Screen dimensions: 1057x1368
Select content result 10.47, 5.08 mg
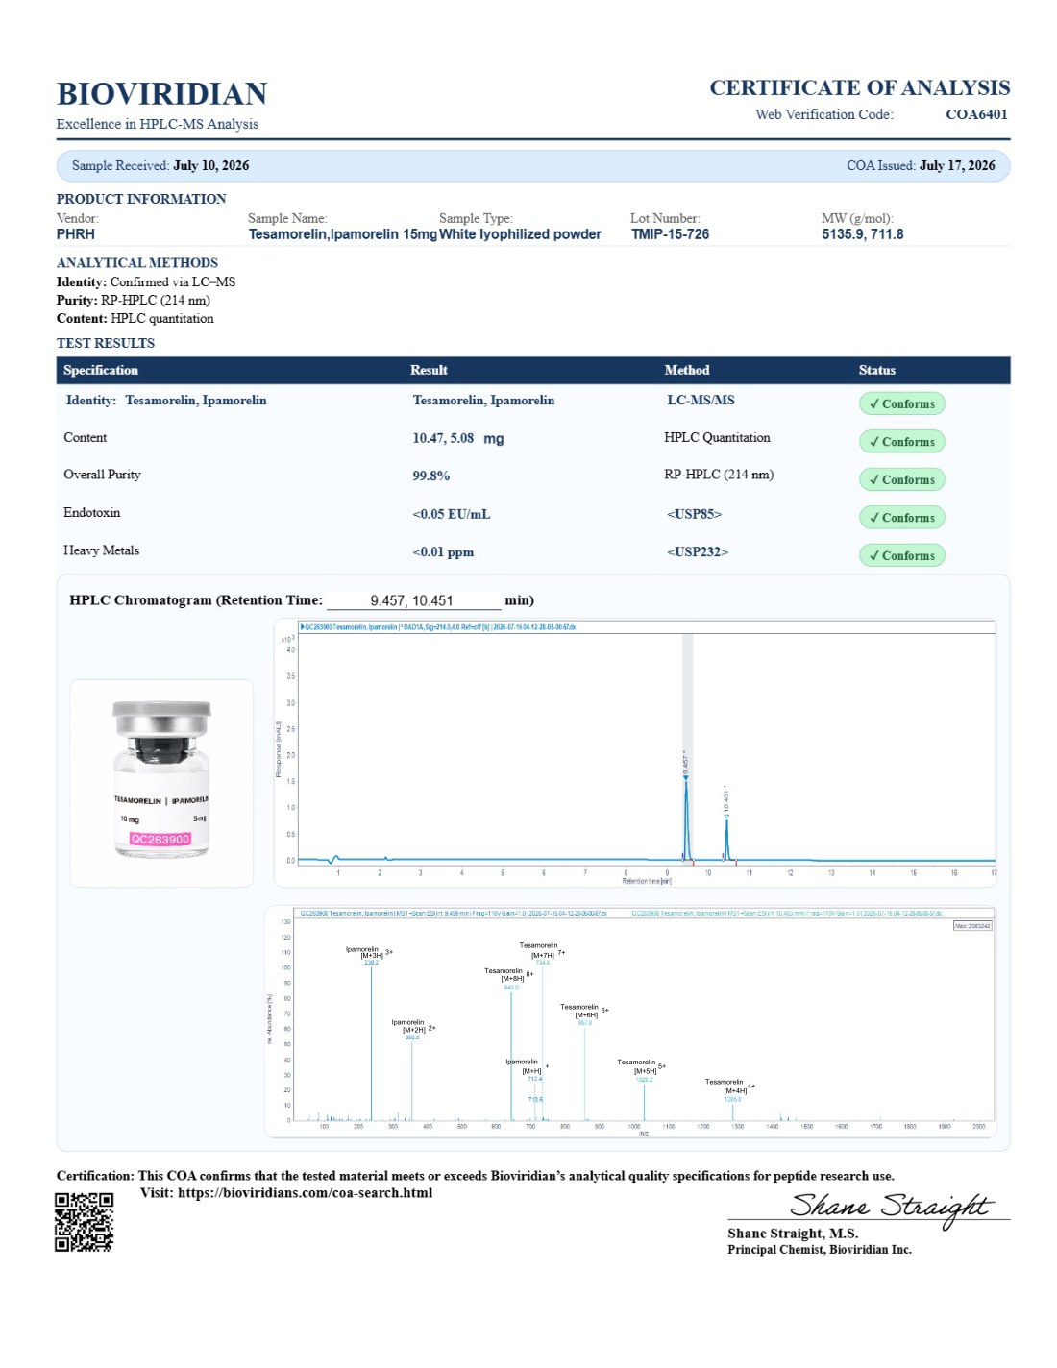pyautogui.click(x=458, y=438)
